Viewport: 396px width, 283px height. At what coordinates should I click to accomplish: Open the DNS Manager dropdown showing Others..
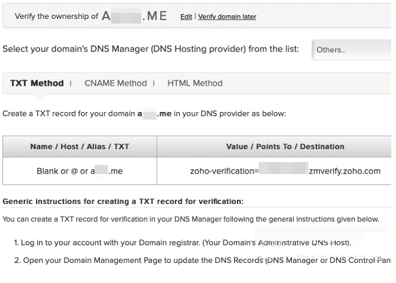350,50
